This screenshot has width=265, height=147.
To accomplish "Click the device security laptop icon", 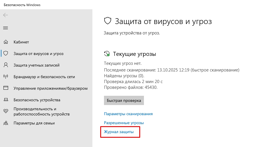I will pyautogui.click(x=6, y=100).
